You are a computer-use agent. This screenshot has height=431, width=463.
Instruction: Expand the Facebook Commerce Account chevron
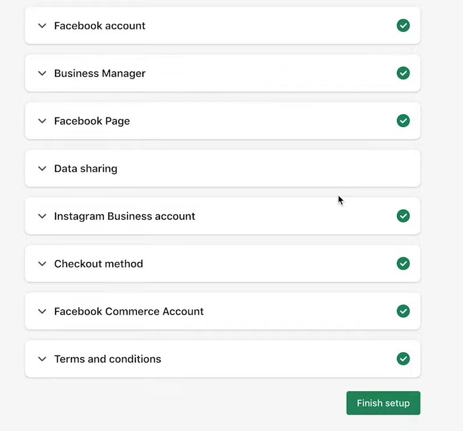pyautogui.click(x=43, y=312)
